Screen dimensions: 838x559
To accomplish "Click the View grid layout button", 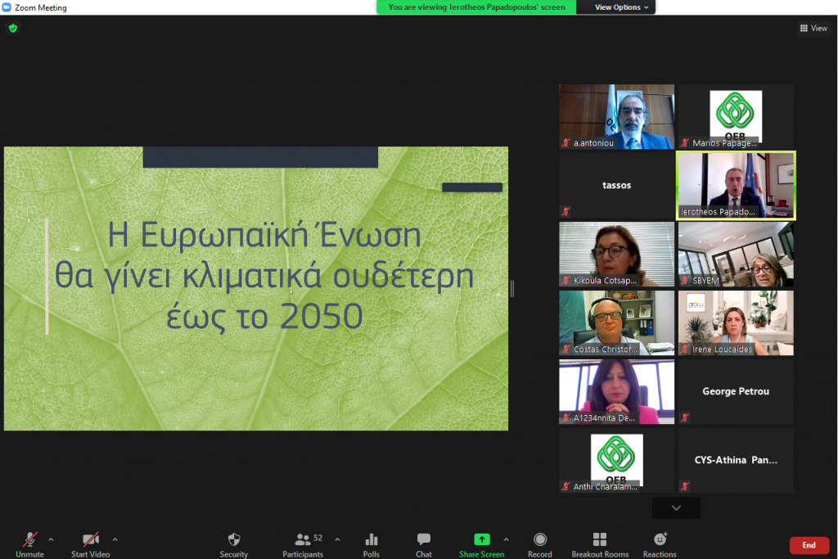I will [813, 29].
